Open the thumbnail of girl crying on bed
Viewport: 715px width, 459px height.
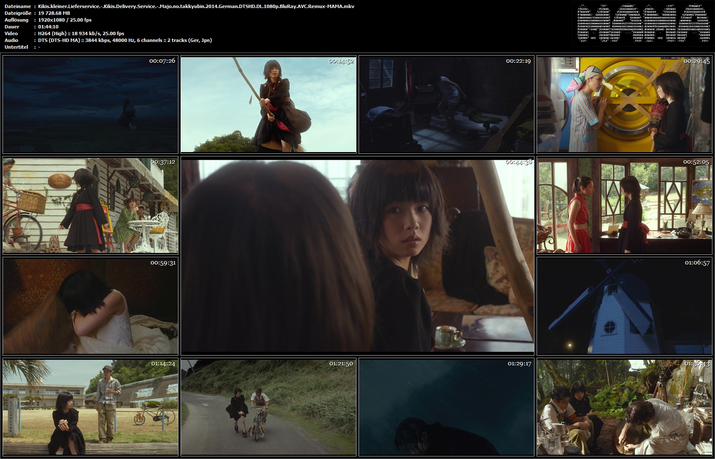(90, 306)
